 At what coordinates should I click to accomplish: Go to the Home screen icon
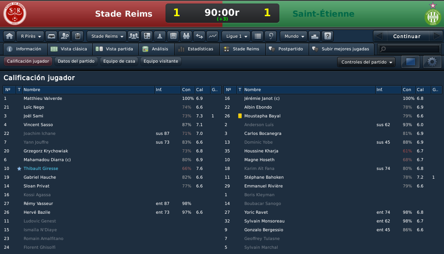pos(9,36)
